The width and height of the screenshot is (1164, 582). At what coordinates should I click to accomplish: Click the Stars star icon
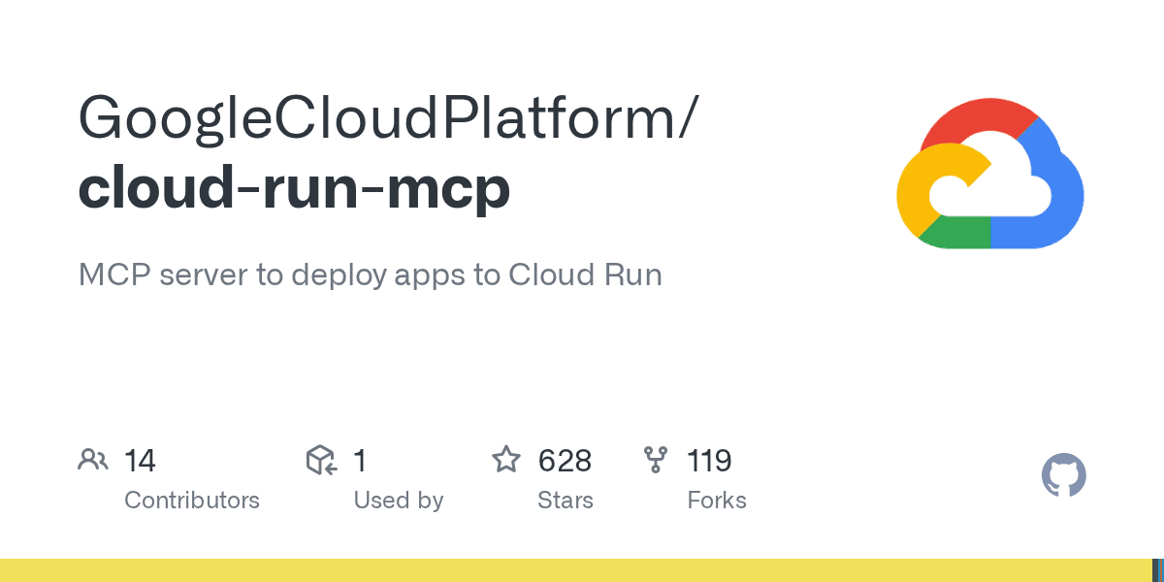(506, 460)
